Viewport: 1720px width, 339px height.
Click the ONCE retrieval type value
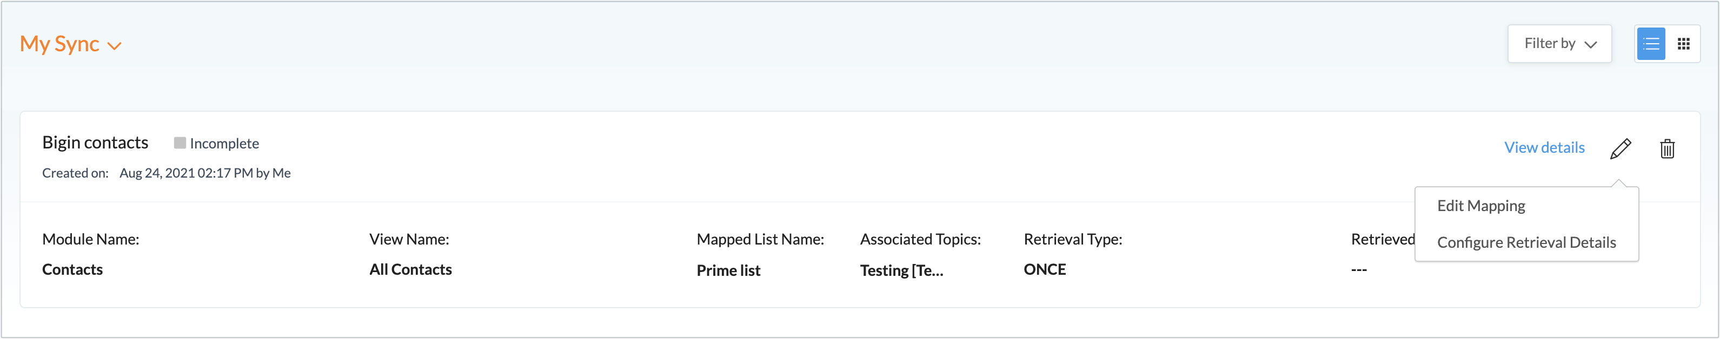coord(1044,270)
